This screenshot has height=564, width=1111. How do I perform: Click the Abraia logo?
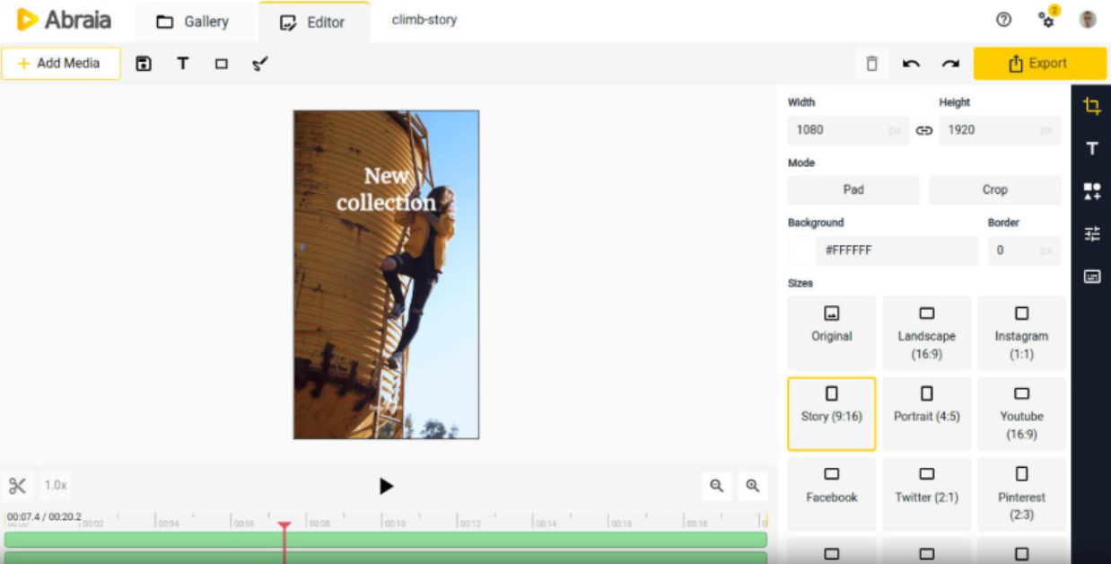tap(63, 20)
